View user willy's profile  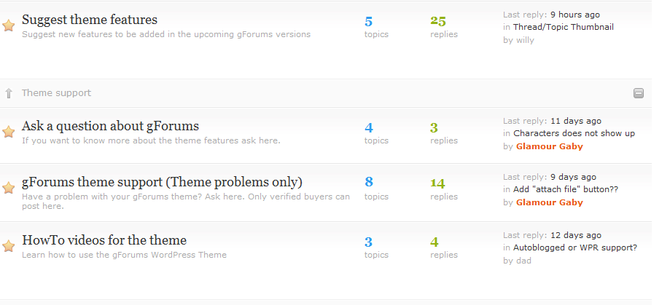pyautogui.click(x=525, y=40)
